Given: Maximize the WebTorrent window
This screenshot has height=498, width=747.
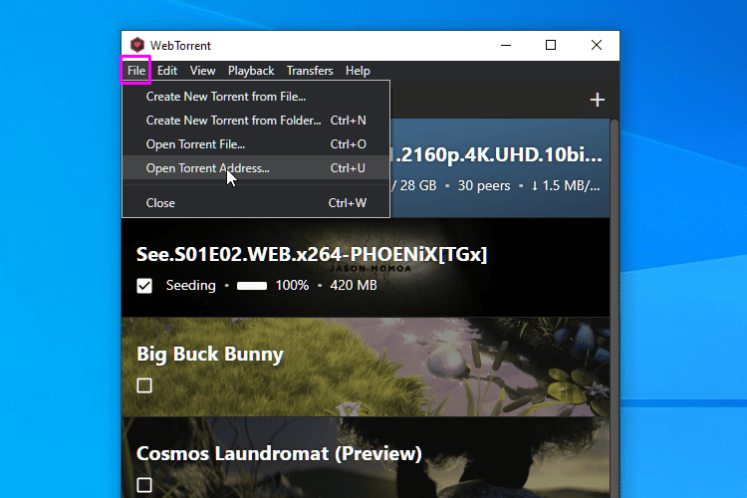Looking at the screenshot, I should [551, 45].
